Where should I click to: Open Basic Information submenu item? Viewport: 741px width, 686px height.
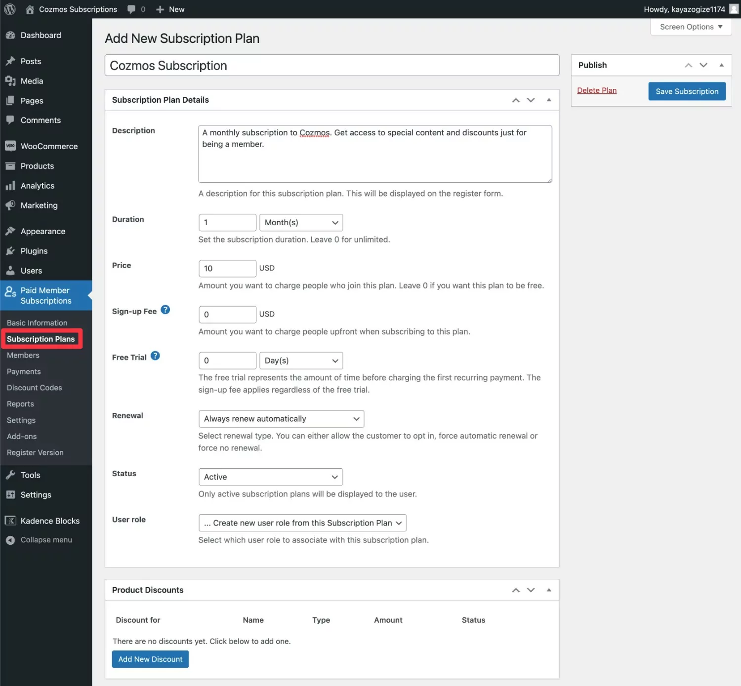click(x=37, y=323)
